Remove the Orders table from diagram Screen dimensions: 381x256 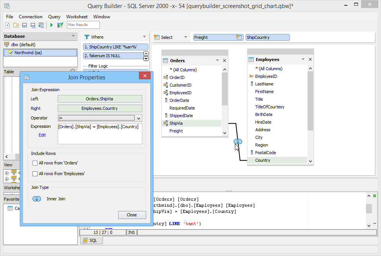pos(225,61)
